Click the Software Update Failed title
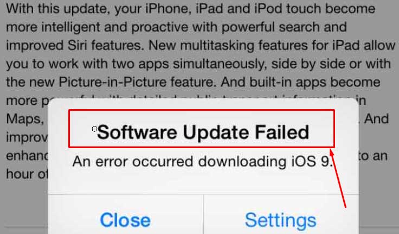The image size is (399, 234). point(203,132)
